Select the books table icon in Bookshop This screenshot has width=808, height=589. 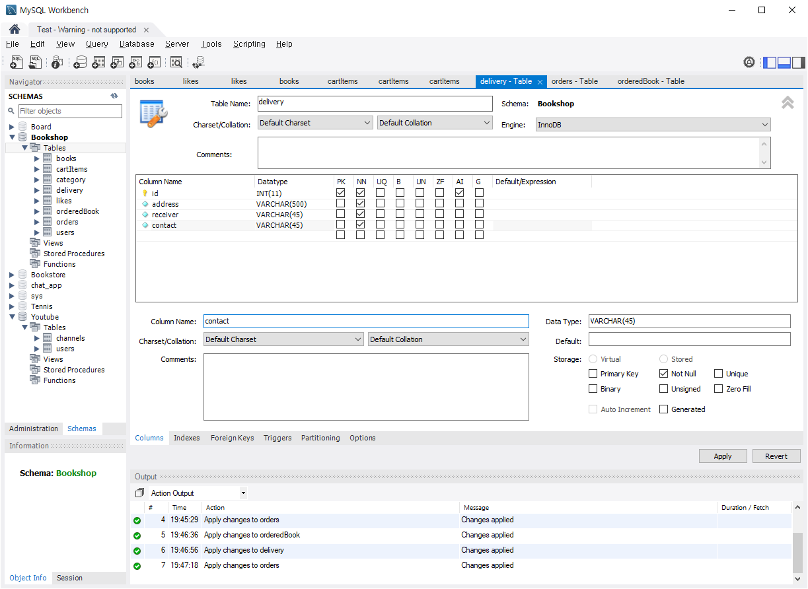click(x=48, y=158)
